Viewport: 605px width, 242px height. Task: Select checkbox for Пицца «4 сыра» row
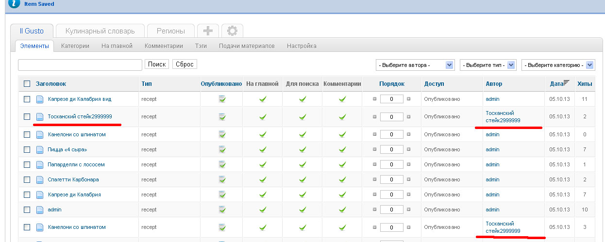(27, 149)
